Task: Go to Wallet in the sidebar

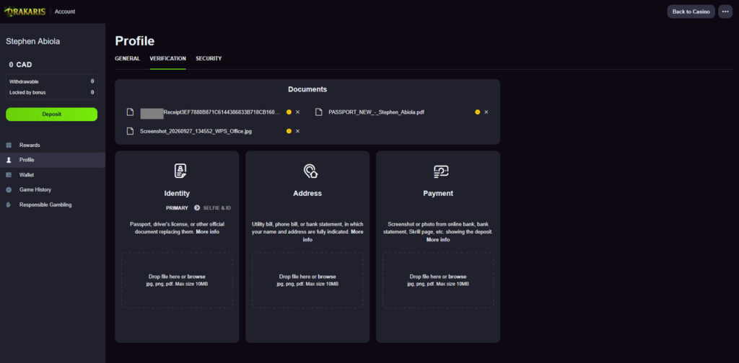Action: tap(53, 175)
